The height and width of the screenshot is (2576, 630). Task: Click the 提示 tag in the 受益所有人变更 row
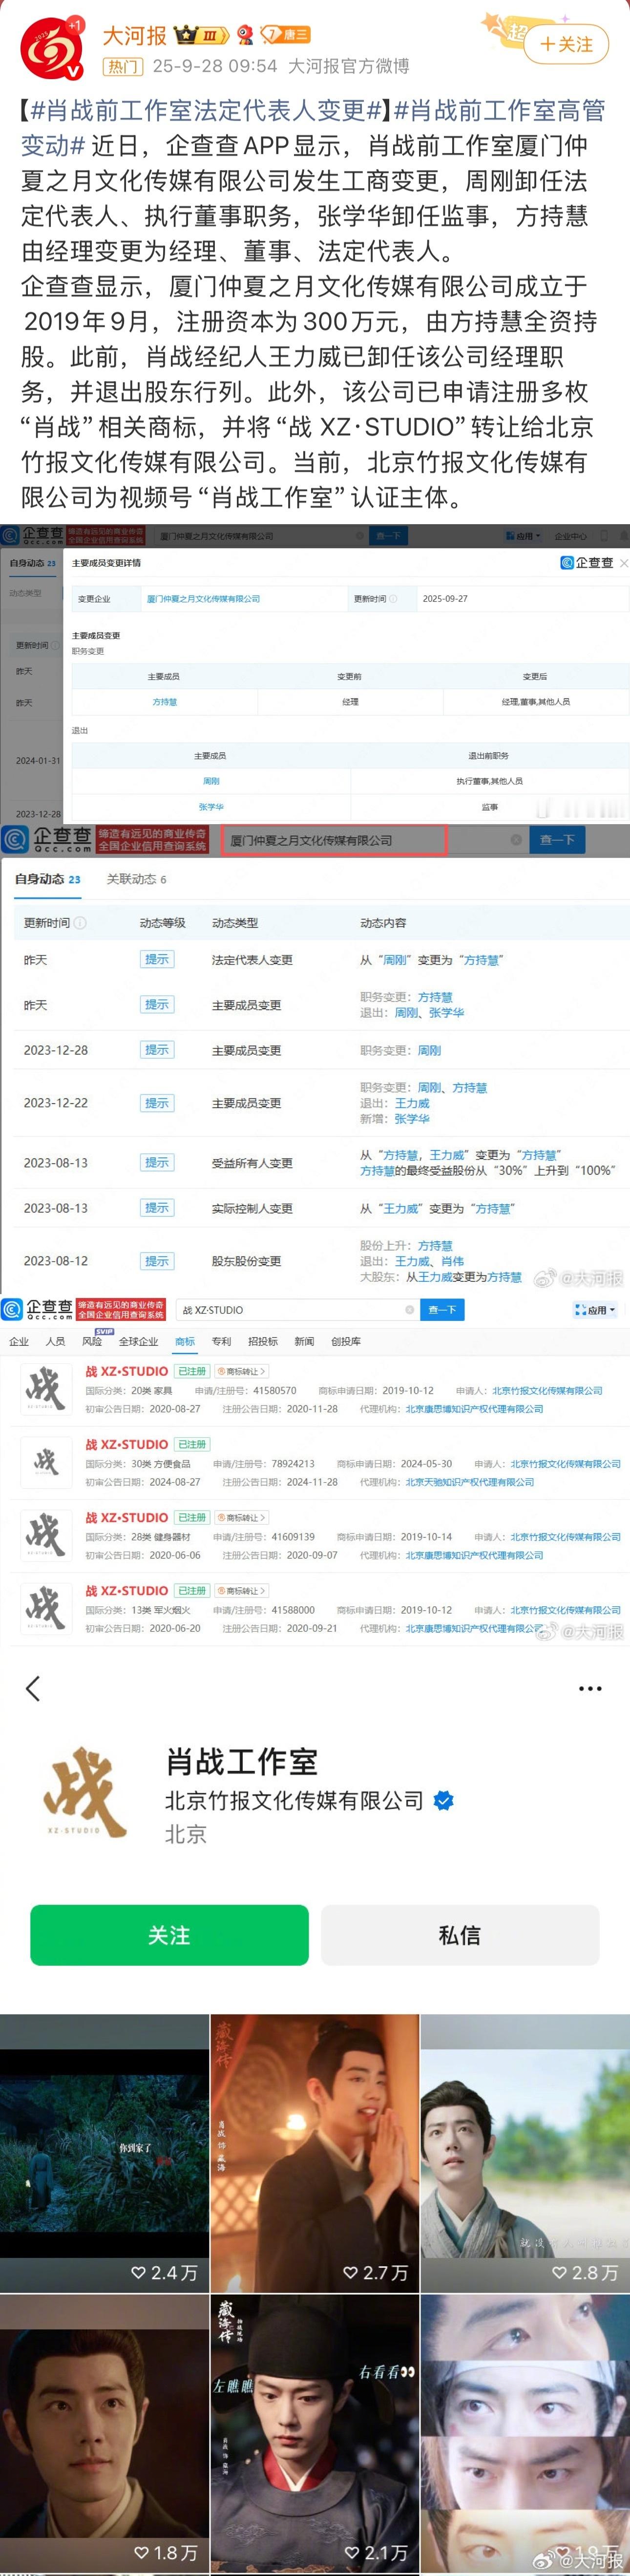tap(157, 1162)
